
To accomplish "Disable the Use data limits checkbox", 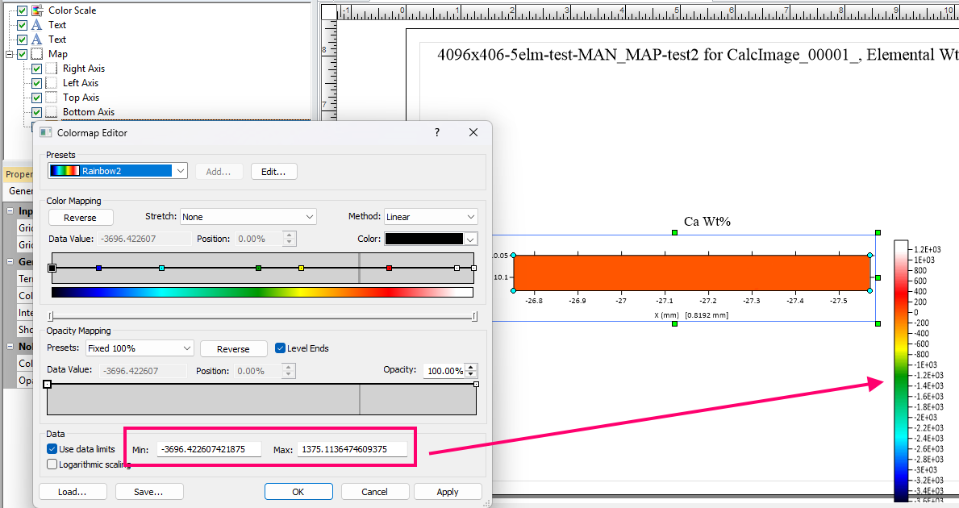I will click(52, 449).
